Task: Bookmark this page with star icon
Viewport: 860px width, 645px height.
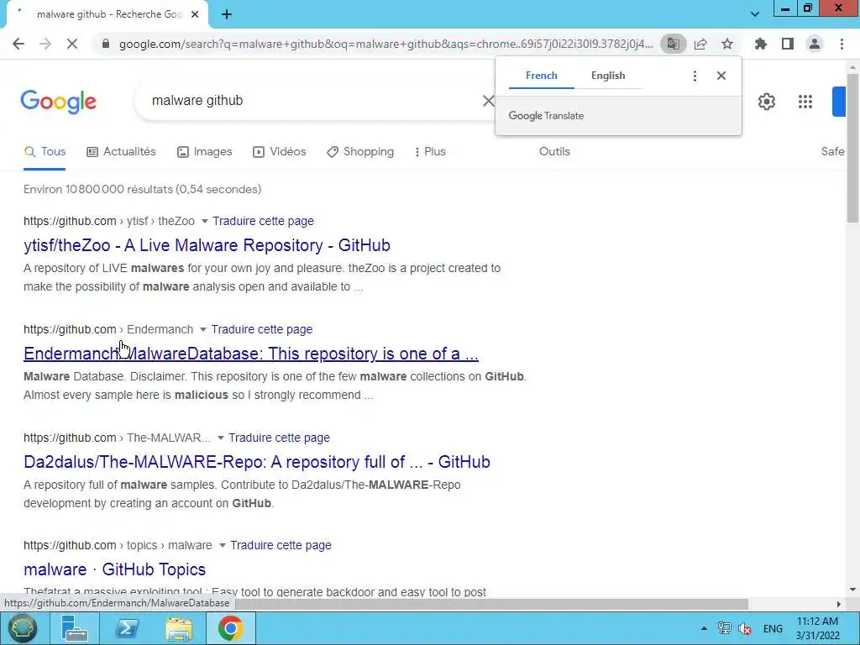Action: [x=727, y=44]
